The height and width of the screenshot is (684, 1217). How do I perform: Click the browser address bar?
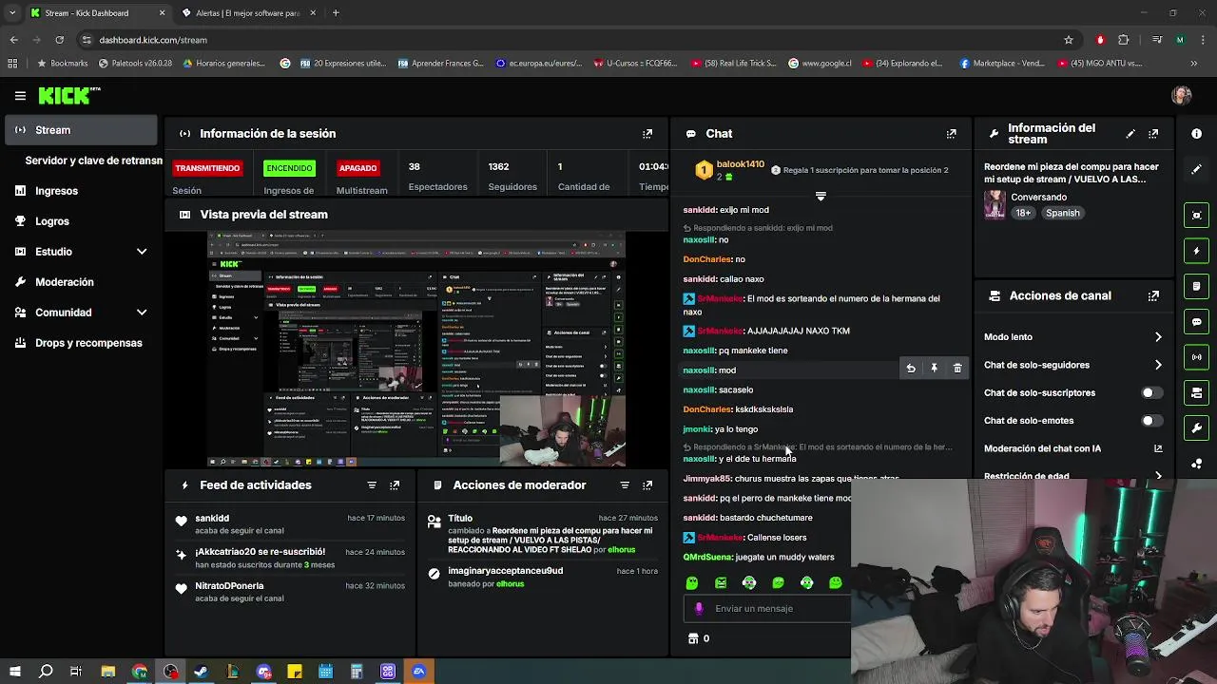[x=570, y=40]
